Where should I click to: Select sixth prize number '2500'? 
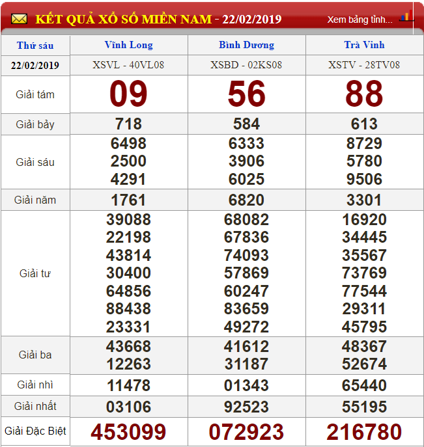[x=128, y=161]
